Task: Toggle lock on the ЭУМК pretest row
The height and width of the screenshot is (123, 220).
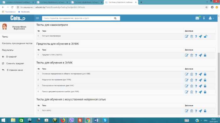Action: 205,55
